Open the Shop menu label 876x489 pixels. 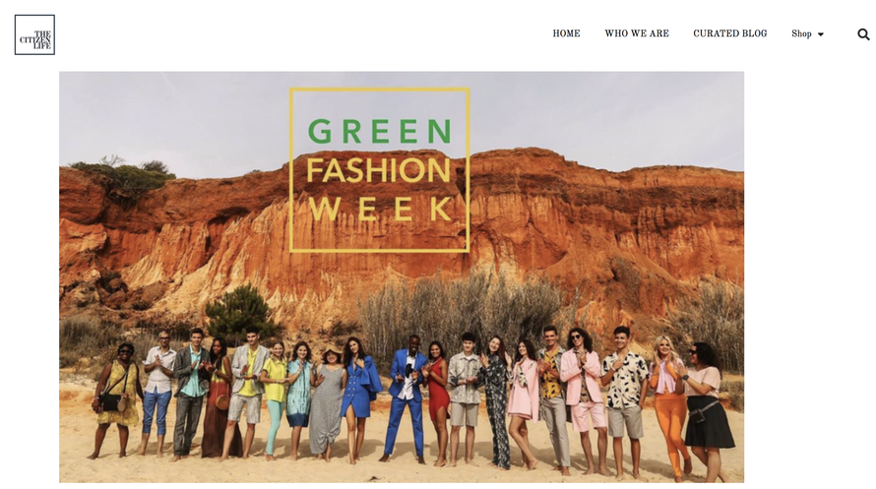click(801, 33)
